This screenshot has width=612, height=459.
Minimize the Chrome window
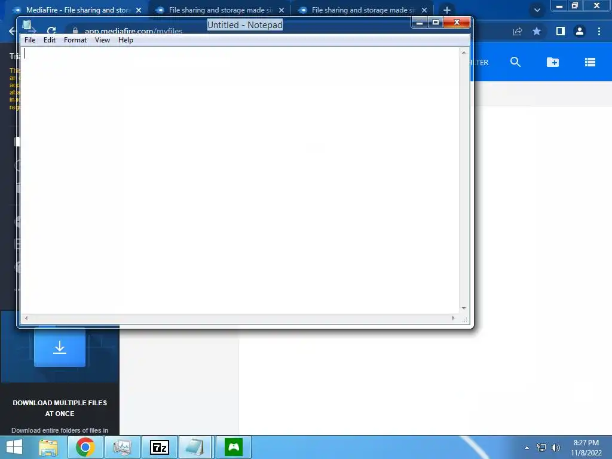(559, 6)
